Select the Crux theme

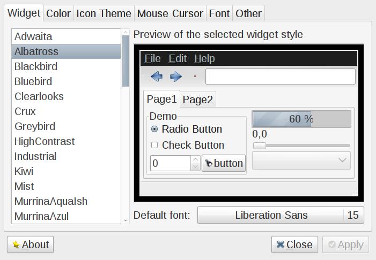pyautogui.click(x=66, y=111)
